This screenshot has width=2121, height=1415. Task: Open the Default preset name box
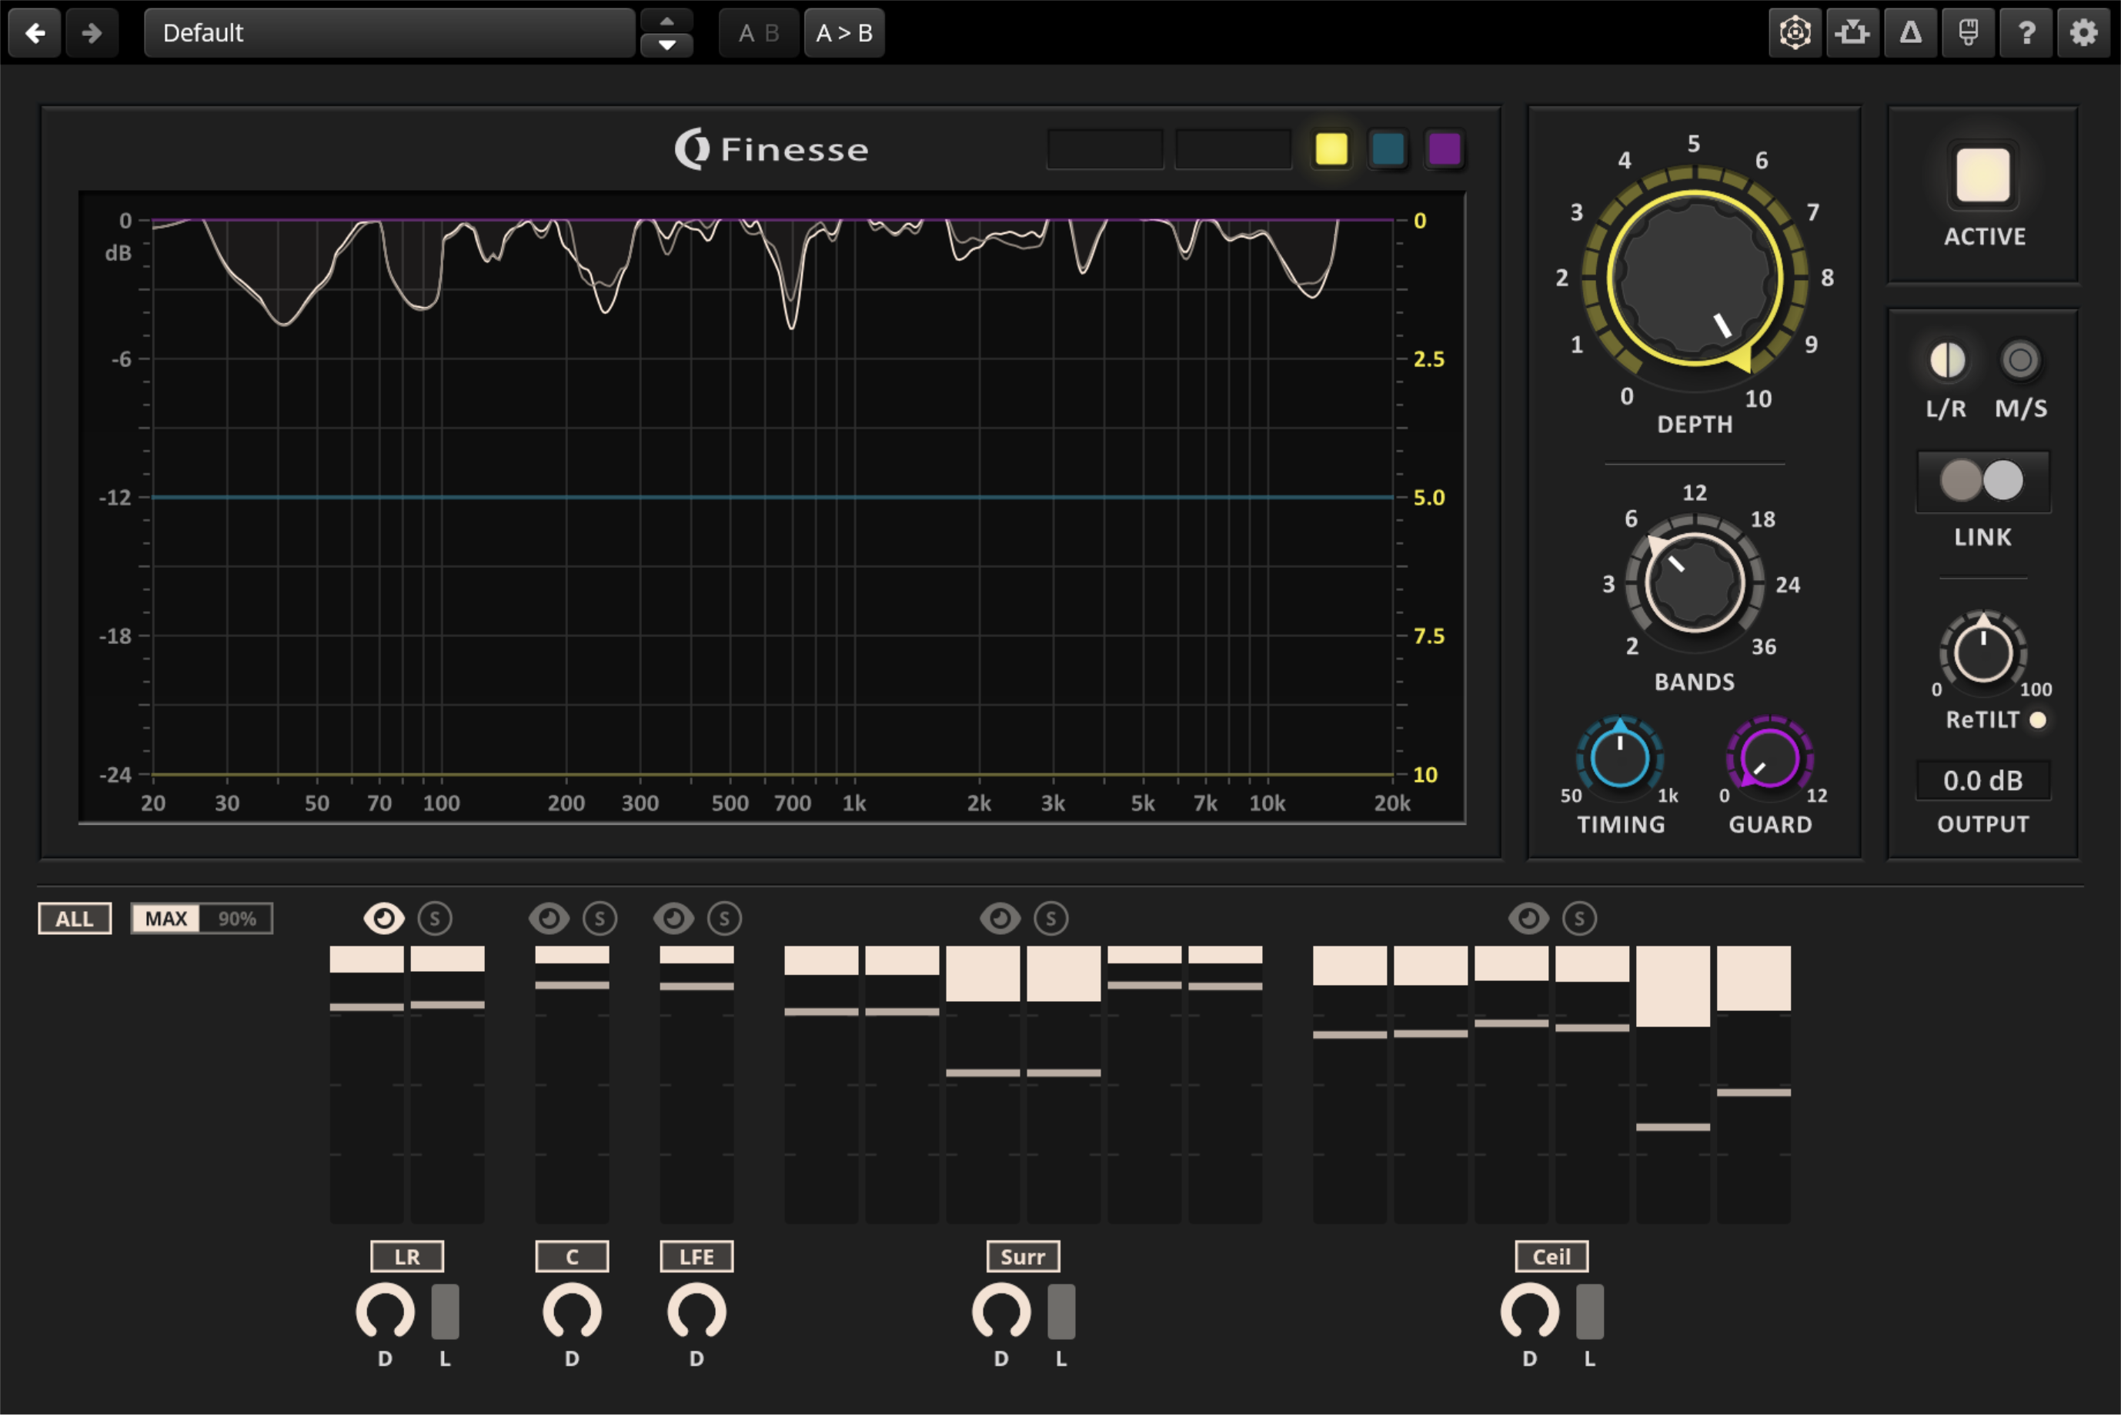pos(389,33)
